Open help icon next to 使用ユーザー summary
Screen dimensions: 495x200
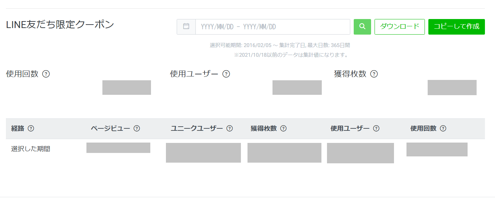tap(226, 74)
